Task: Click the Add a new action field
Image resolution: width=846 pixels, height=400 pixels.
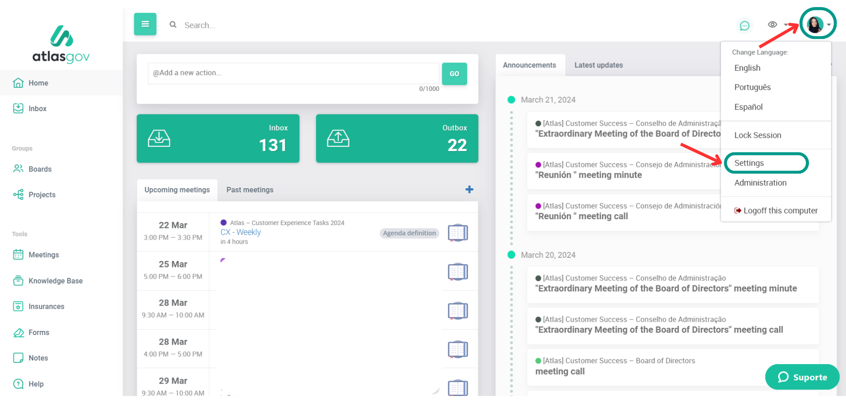Action: point(293,73)
